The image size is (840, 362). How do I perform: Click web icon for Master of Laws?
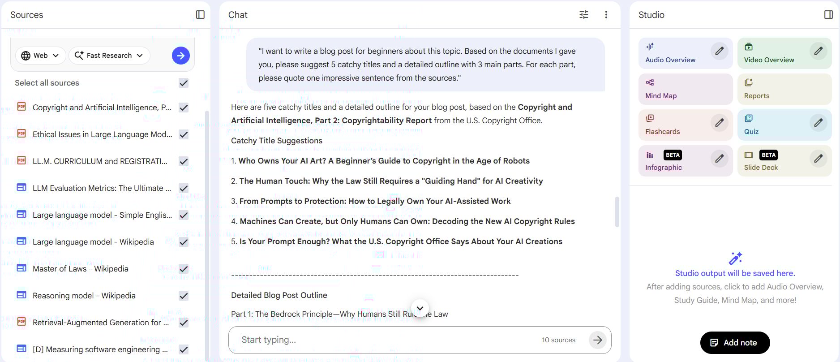tap(21, 268)
